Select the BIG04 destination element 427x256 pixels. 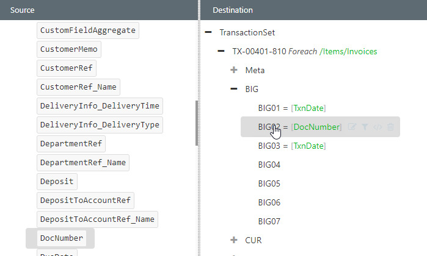pos(269,165)
